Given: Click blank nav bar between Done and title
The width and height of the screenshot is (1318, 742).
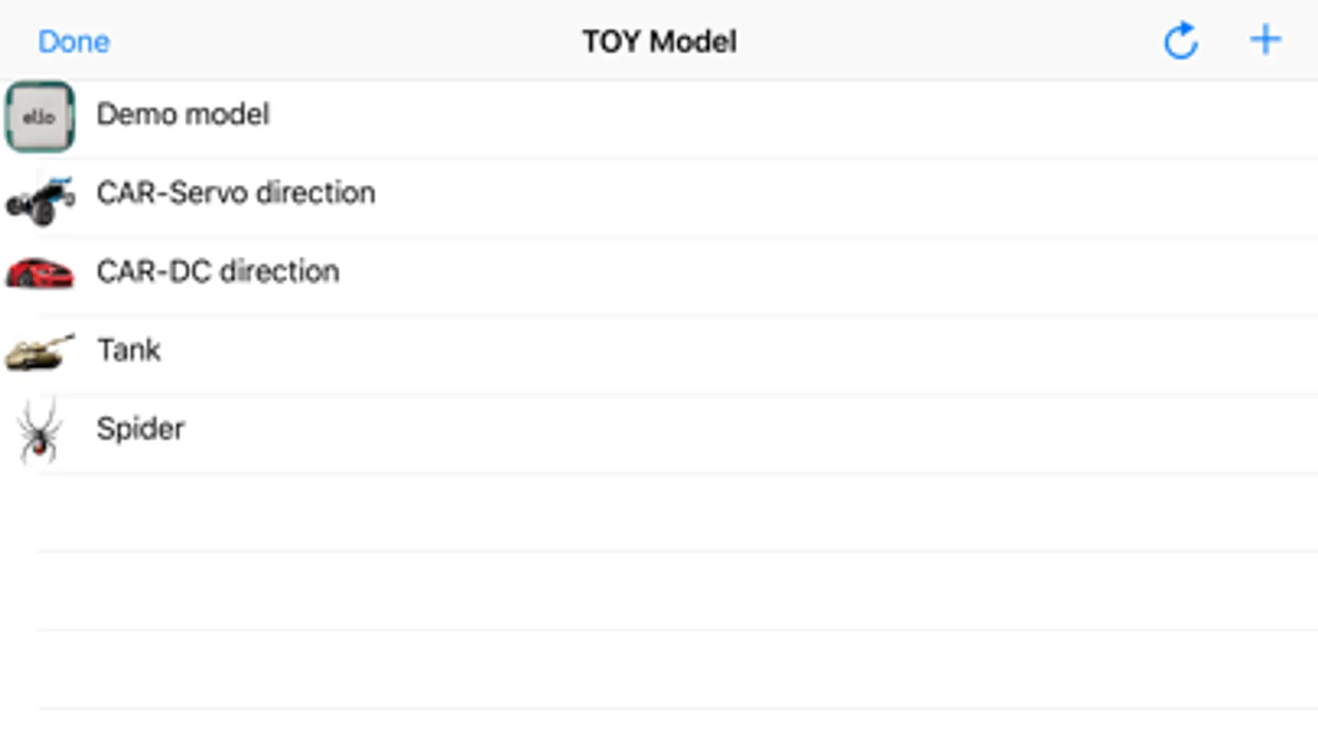Looking at the screenshot, I should [346, 41].
